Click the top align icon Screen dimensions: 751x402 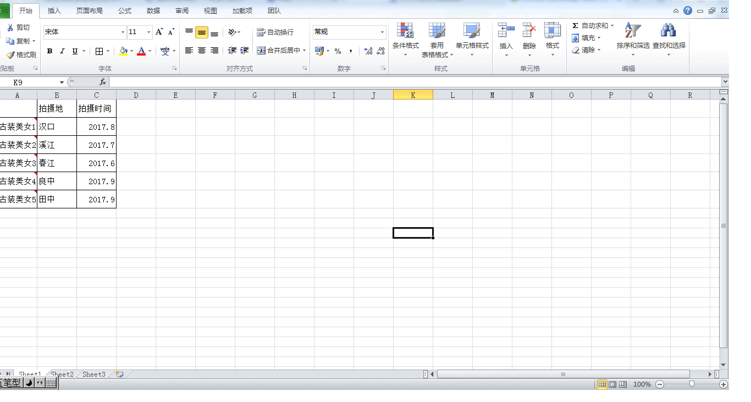189,32
